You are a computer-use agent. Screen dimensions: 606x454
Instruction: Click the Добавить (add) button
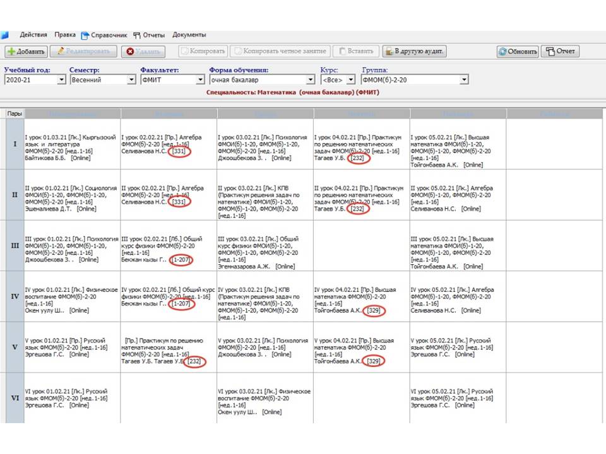coord(26,52)
